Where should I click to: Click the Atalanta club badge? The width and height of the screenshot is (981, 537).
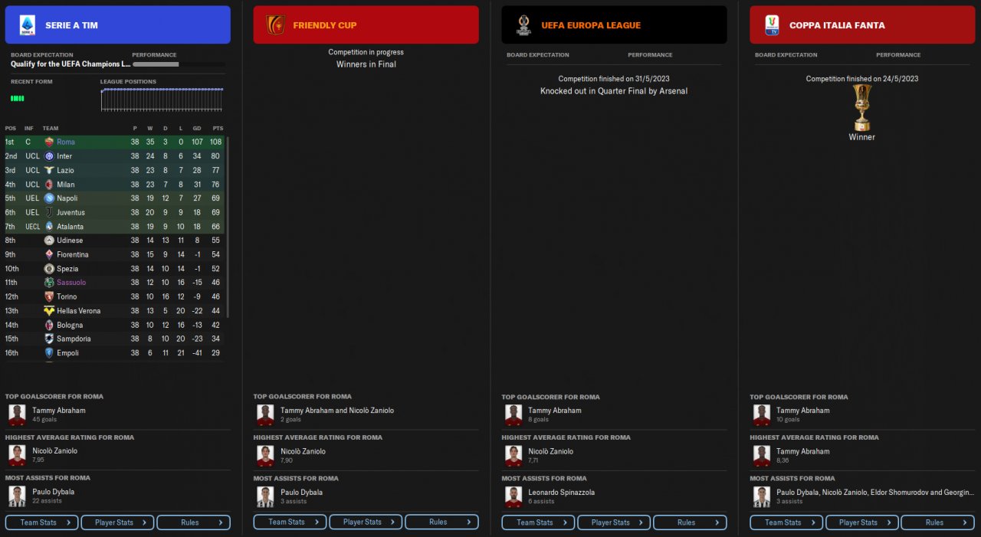(x=49, y=227)
